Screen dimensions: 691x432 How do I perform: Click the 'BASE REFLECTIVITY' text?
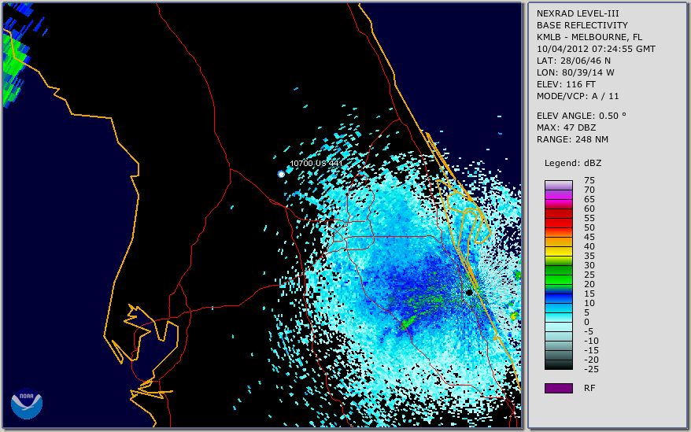(x=582, y=25)
